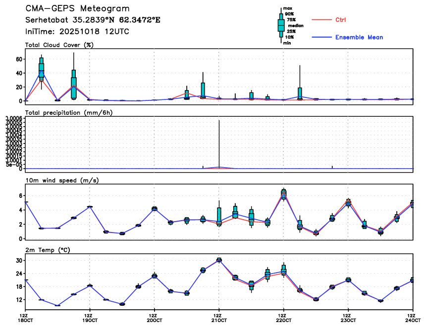Click the 19OCT time axis label

89,318
